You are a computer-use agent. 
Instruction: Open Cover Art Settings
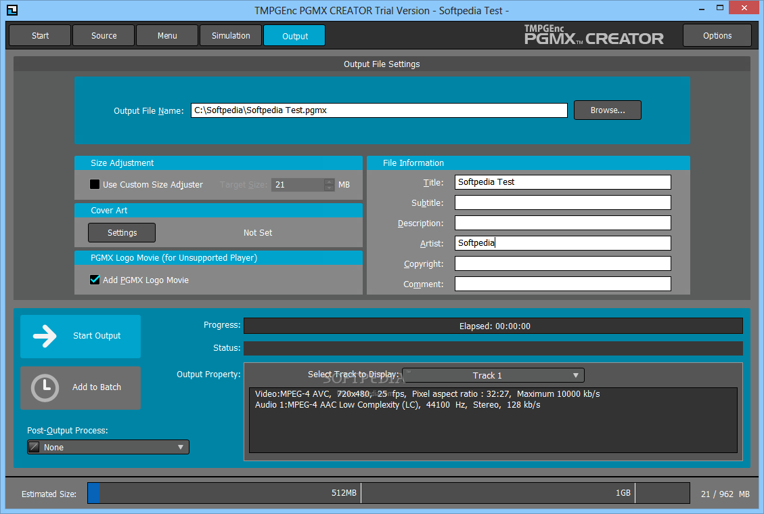click(x=122, y=232)
